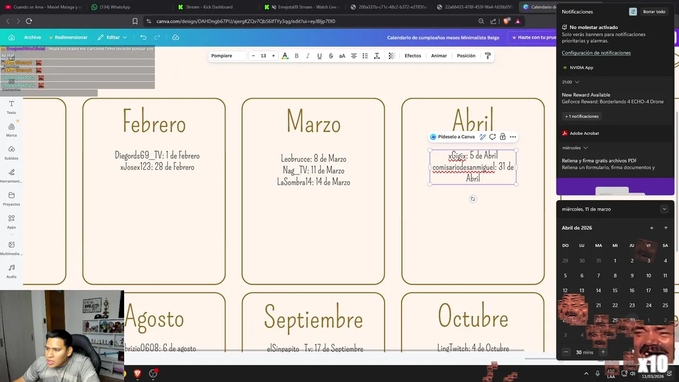This screenshot has width=679, height=382.
Task: Select 15 in the Abril de 2026 calendar
Action: pos(615,290)
